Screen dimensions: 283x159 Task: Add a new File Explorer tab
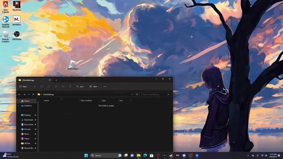point(56,80)
